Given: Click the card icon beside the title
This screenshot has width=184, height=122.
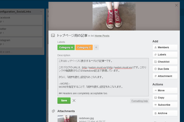Looking at the screenshot, I should point(53,35).
